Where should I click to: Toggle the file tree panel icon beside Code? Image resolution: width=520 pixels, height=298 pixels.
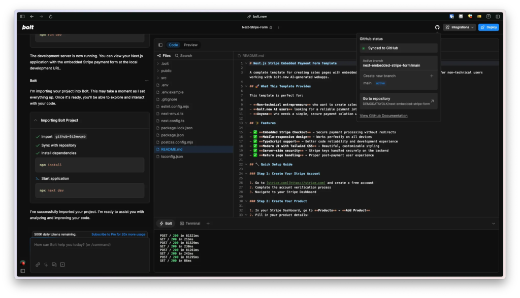point(160,45)
